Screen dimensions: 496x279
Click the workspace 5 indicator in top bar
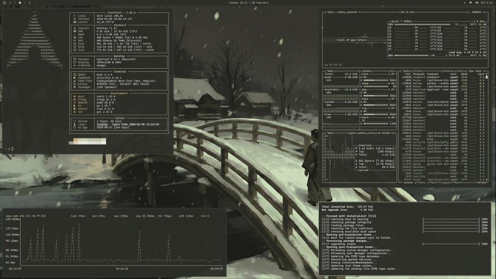[x=29, y=3]
